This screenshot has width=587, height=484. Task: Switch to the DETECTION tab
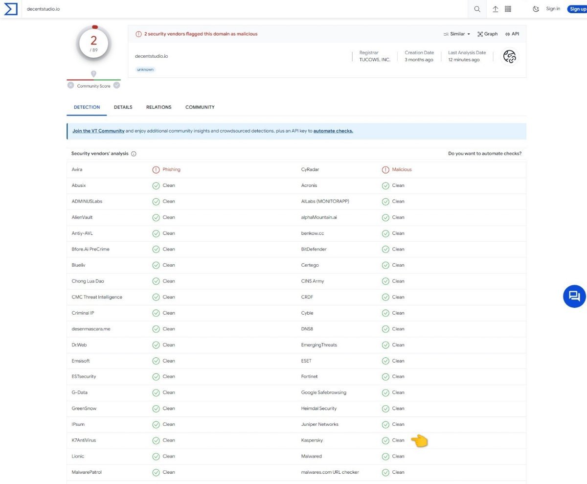click(x=87, y=107)
